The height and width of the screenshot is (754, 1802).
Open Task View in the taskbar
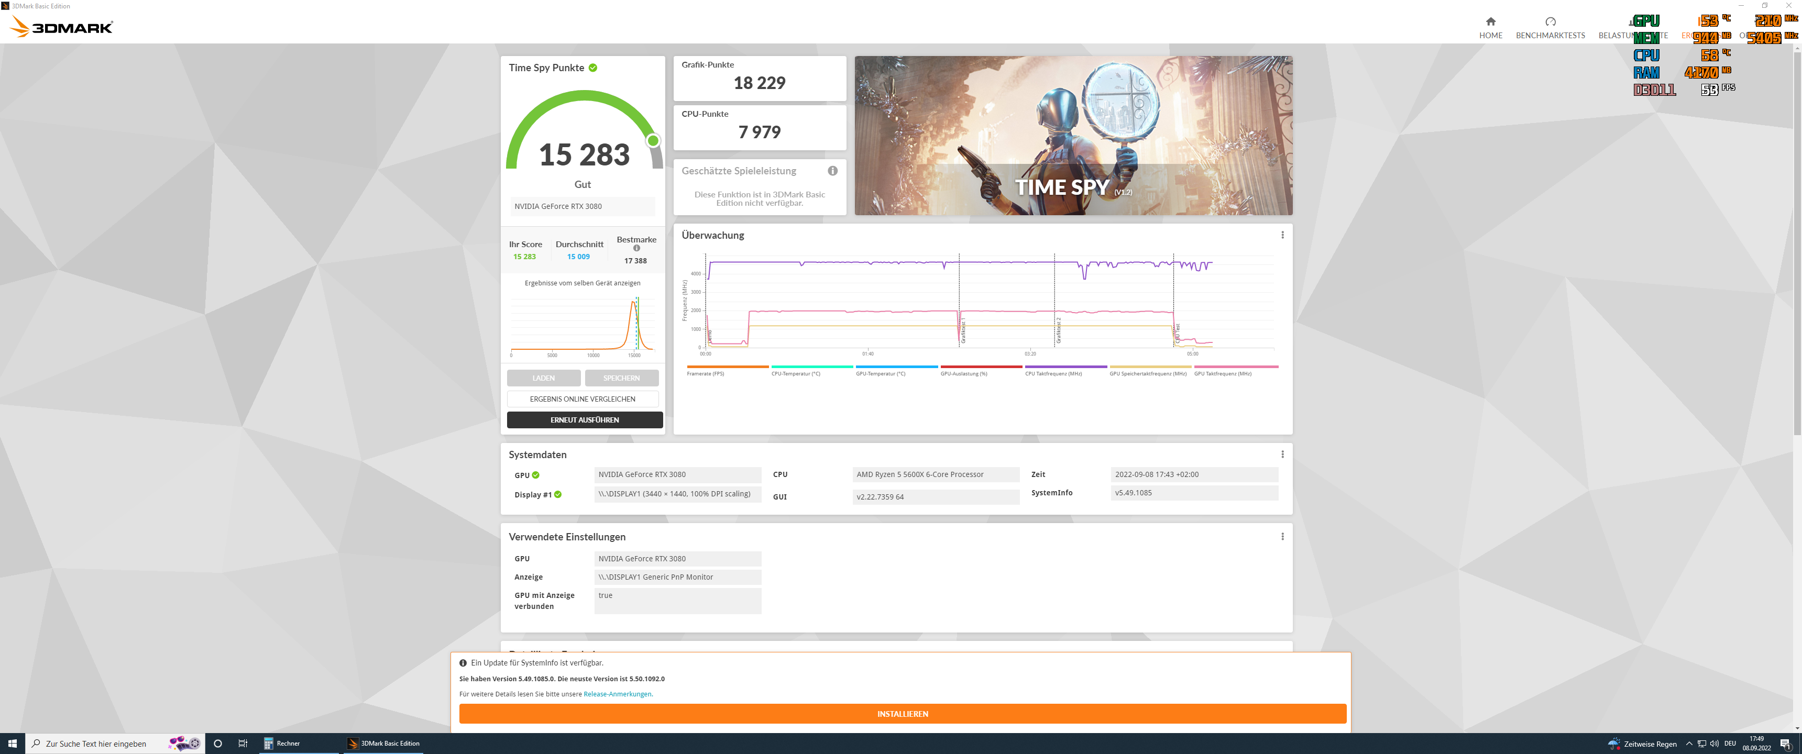[243, 744]
